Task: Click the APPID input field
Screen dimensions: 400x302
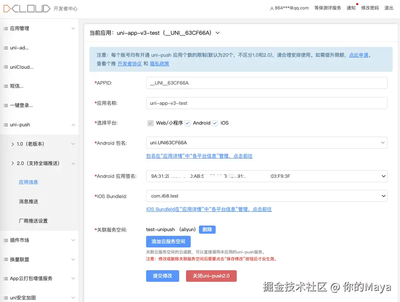Action: (266, 83)
